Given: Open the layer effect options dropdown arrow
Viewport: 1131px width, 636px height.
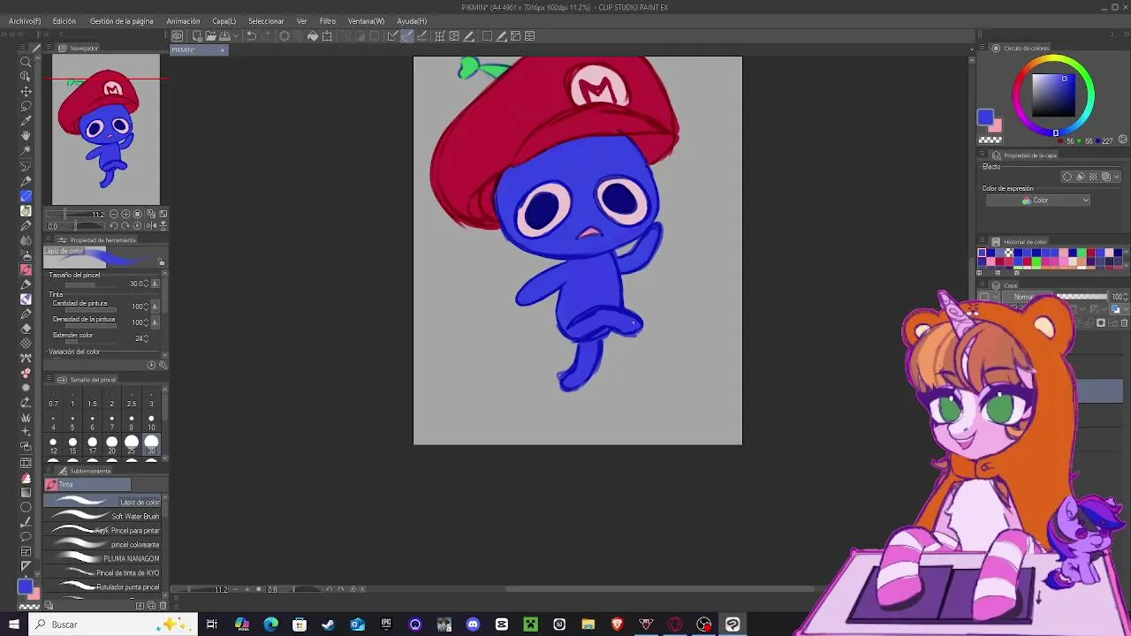Looking at the screenshot, I should coord(1117,177).
